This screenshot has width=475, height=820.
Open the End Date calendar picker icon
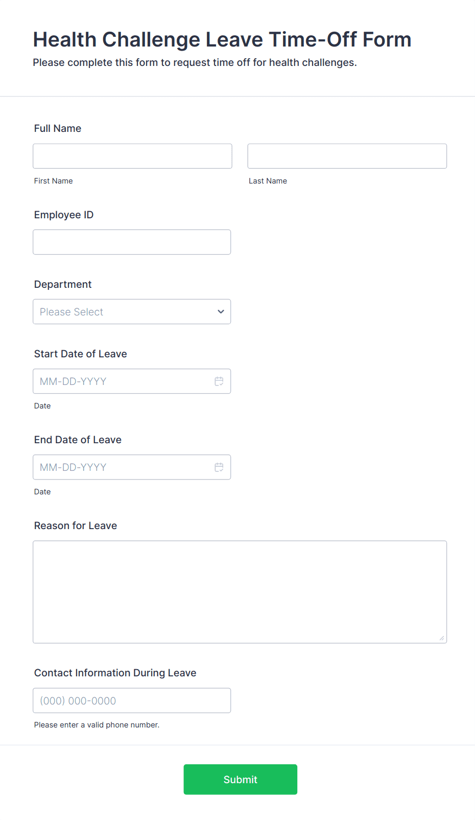[219, 467]
